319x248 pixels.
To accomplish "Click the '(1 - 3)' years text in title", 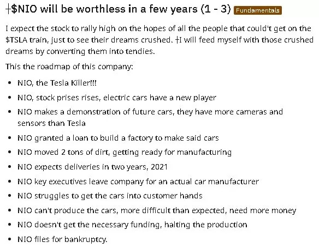I will [216, 9].
